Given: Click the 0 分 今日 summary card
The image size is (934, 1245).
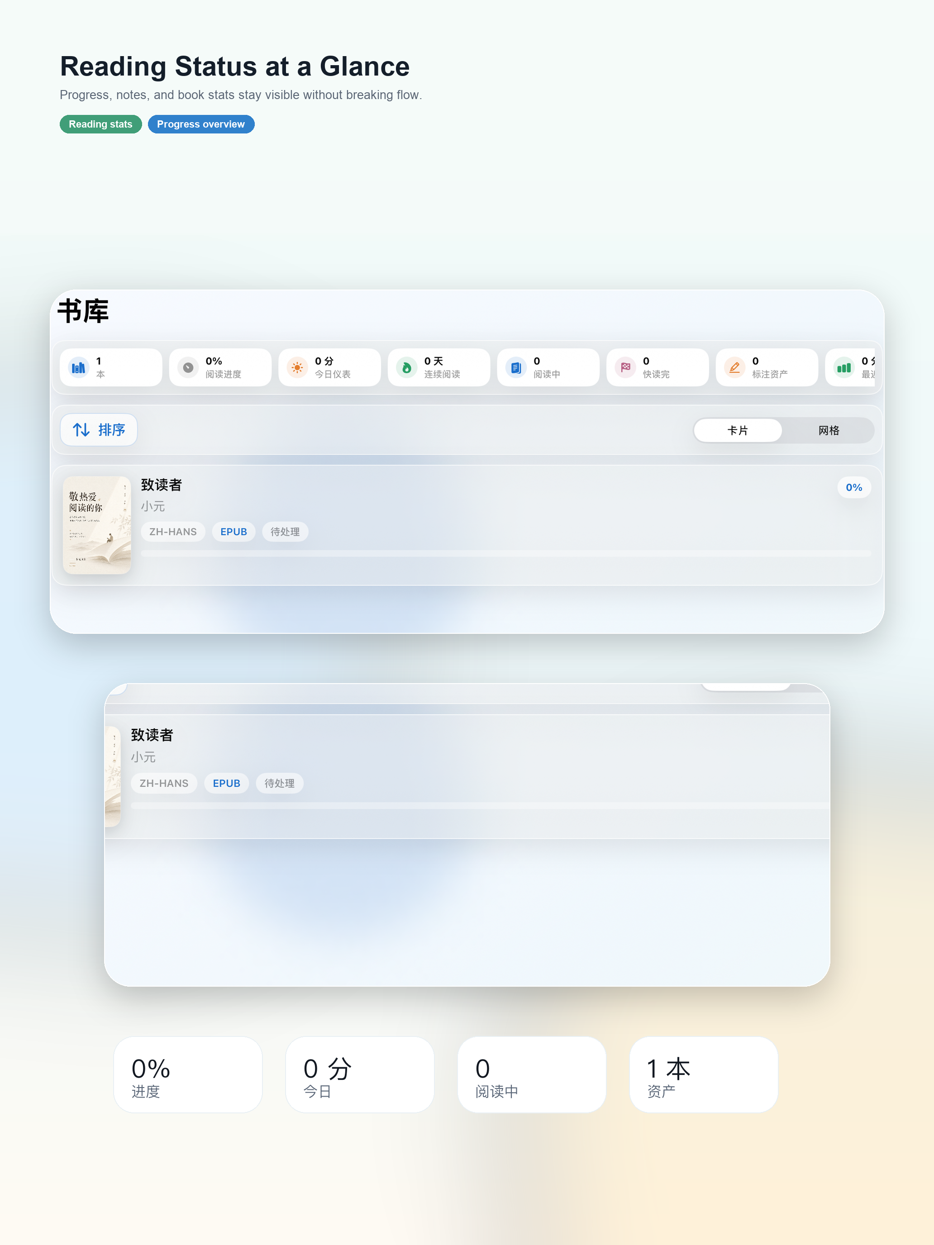Looking at the screenshot, I should [360, 1074].
